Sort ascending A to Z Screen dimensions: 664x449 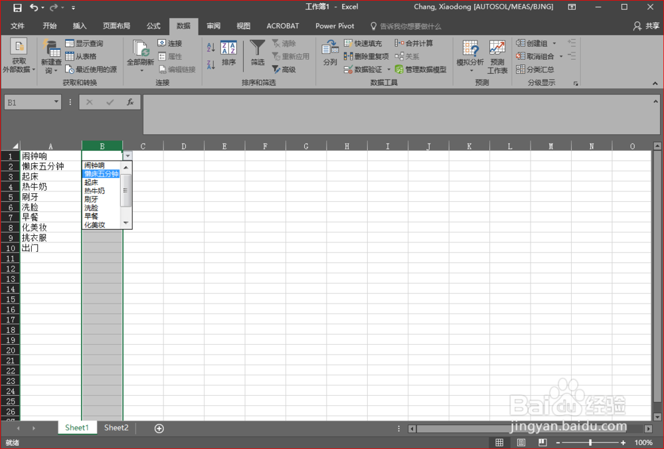211,47
